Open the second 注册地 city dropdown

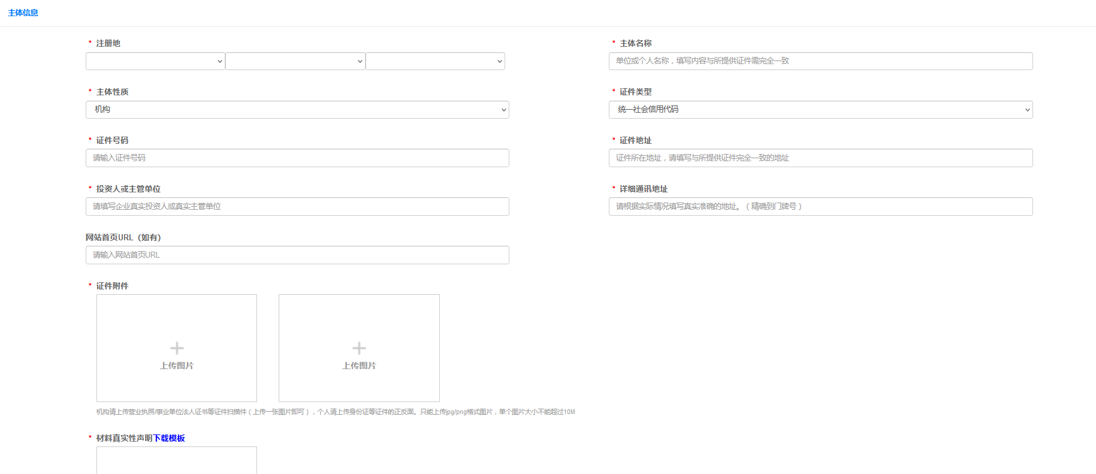click(295, 61)
